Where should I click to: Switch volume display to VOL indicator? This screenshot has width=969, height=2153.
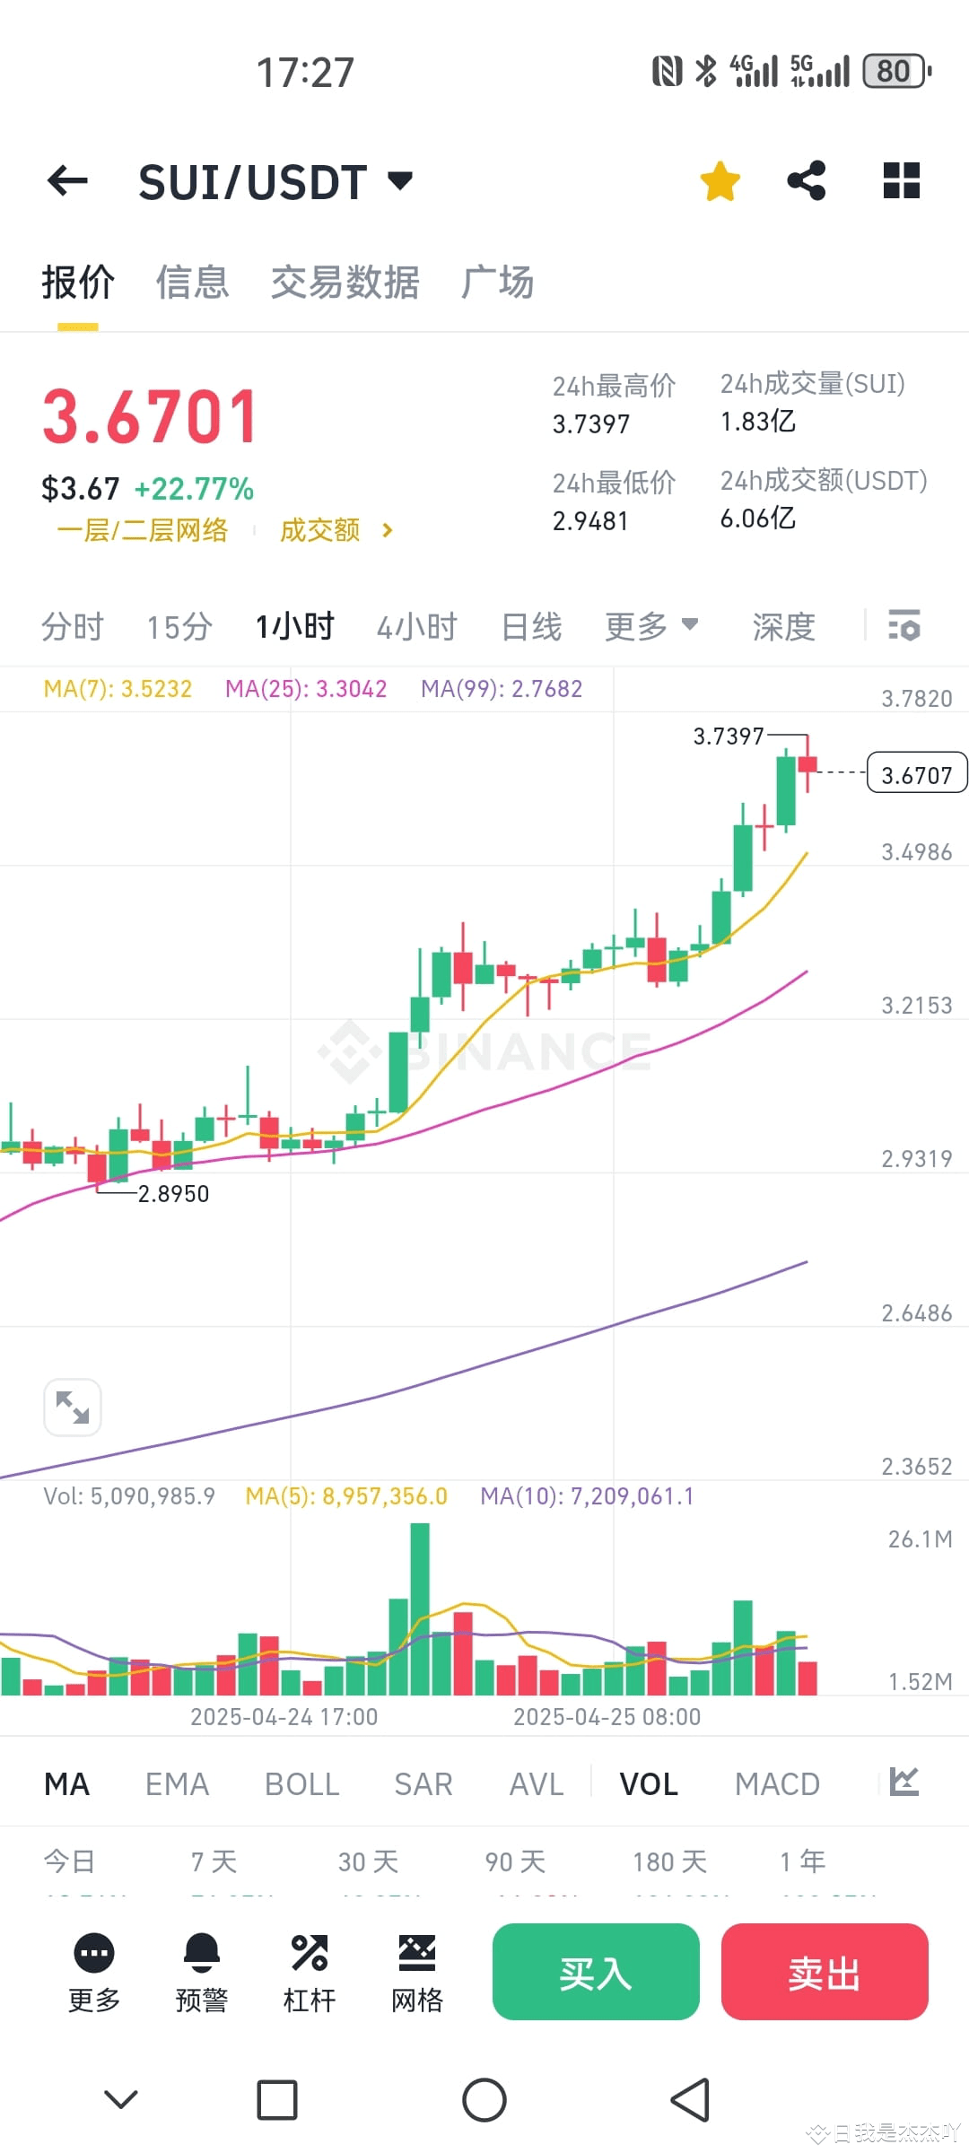pyautogui.click(x=648, y=1783)
